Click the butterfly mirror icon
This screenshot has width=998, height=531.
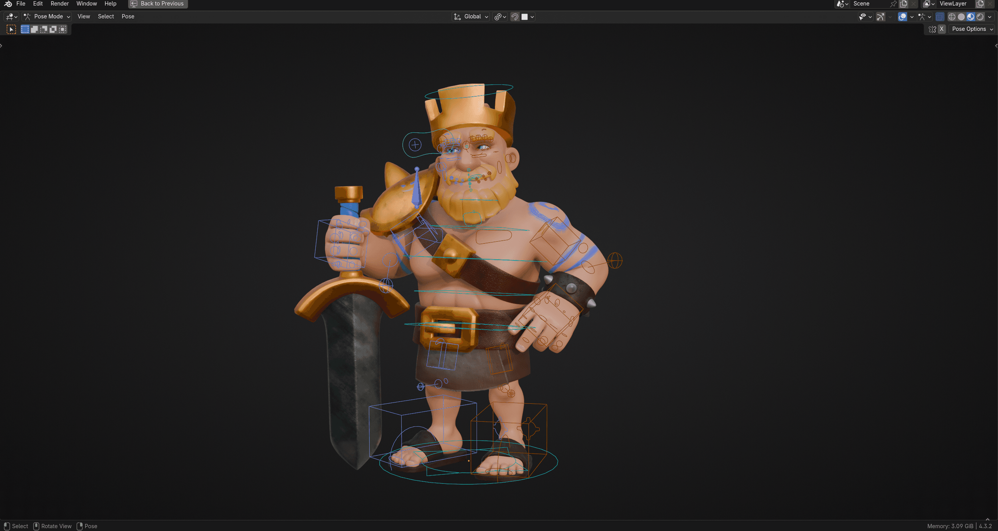pos(932,29)
